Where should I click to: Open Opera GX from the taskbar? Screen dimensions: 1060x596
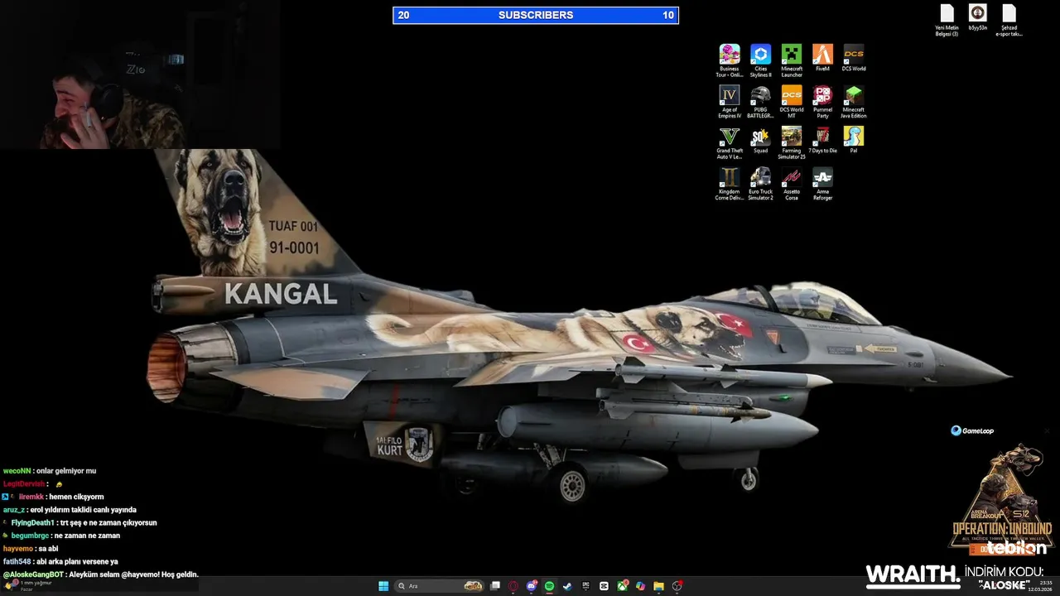(513, 586)
